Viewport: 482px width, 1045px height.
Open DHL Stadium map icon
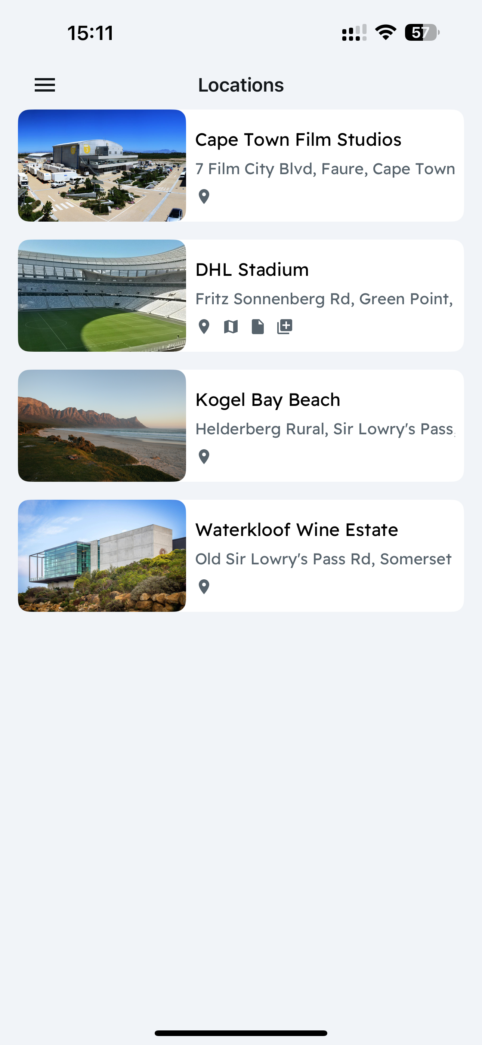231,327
